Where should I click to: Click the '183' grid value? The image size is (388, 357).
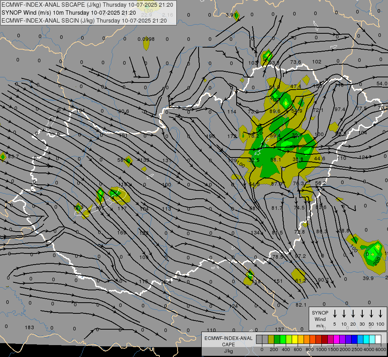pos(29,328)
